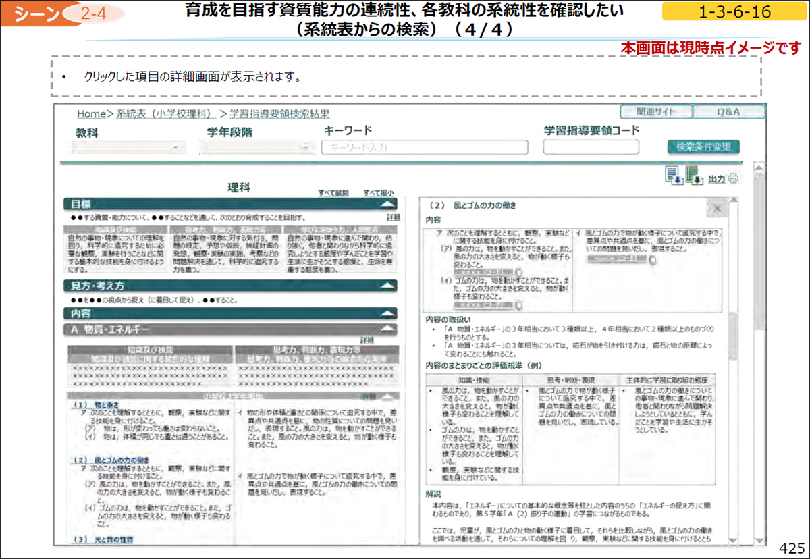
Task: Click the 思考・判断・表現 table header
Action: click(570, 379)
